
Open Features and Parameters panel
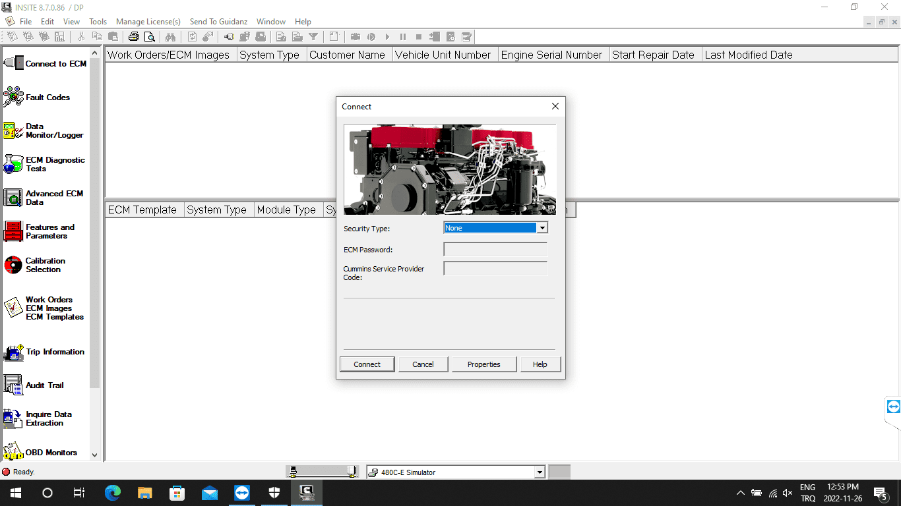(x=14, y=231)
